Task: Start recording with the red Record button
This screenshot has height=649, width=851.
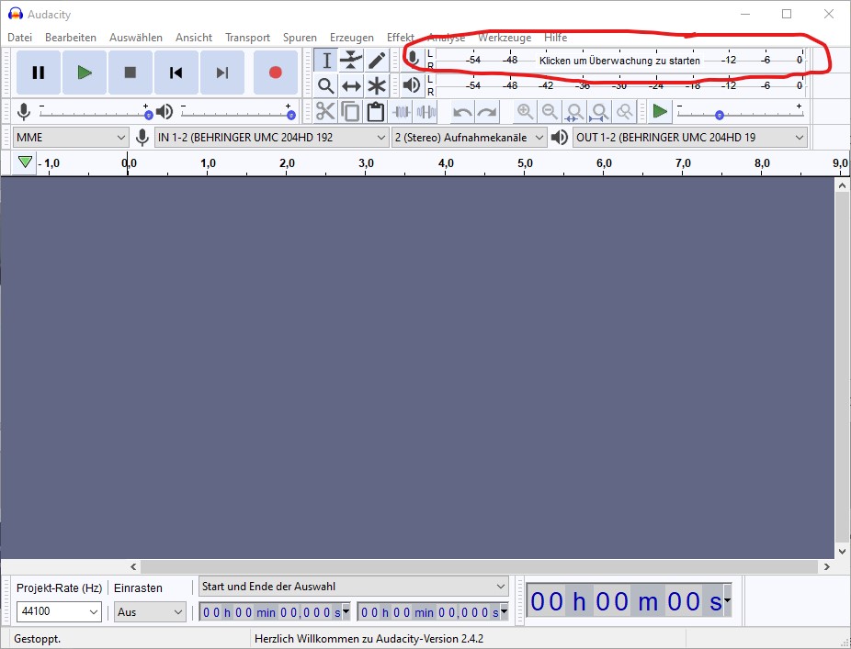Action: (275, 73)
